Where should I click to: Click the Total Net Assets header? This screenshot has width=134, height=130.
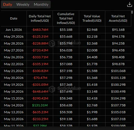pos(118,18)
